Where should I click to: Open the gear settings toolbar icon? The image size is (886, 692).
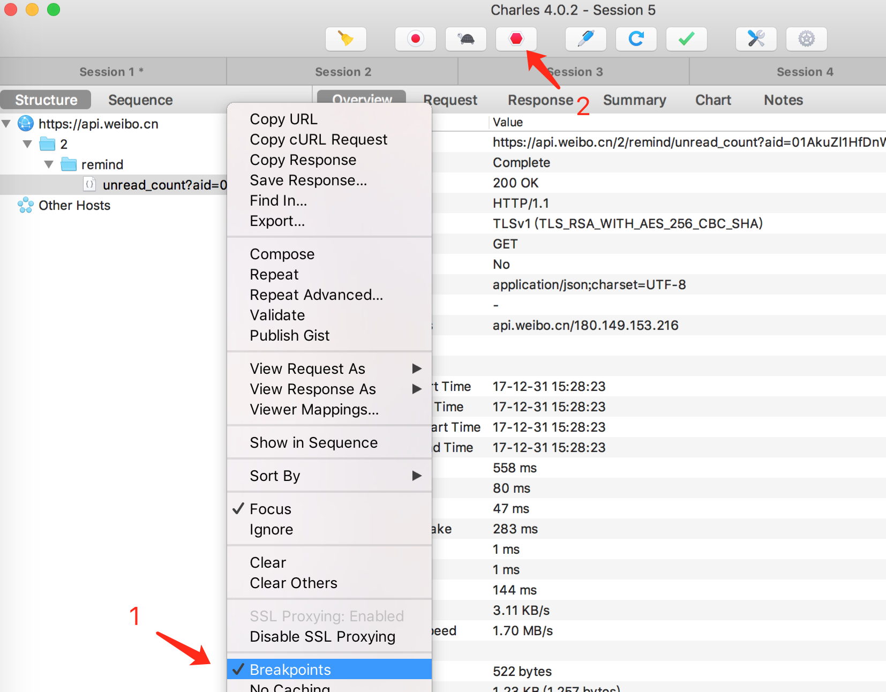tap(807, 39)
